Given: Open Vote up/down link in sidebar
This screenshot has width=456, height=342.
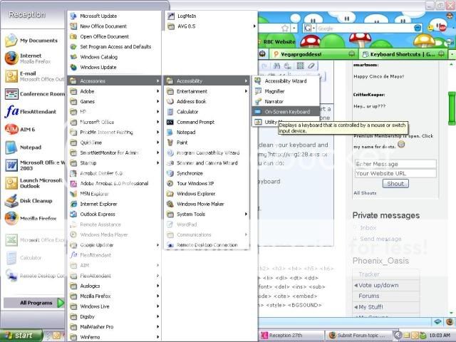Looking at the screenshot, I should [x=378, y=285].
